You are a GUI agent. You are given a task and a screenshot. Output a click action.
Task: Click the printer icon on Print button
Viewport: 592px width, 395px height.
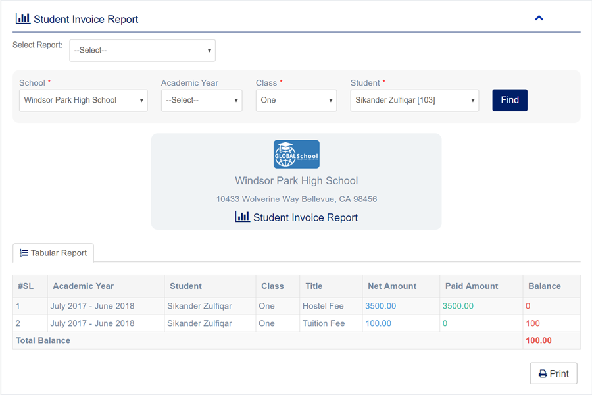(543, 374)
